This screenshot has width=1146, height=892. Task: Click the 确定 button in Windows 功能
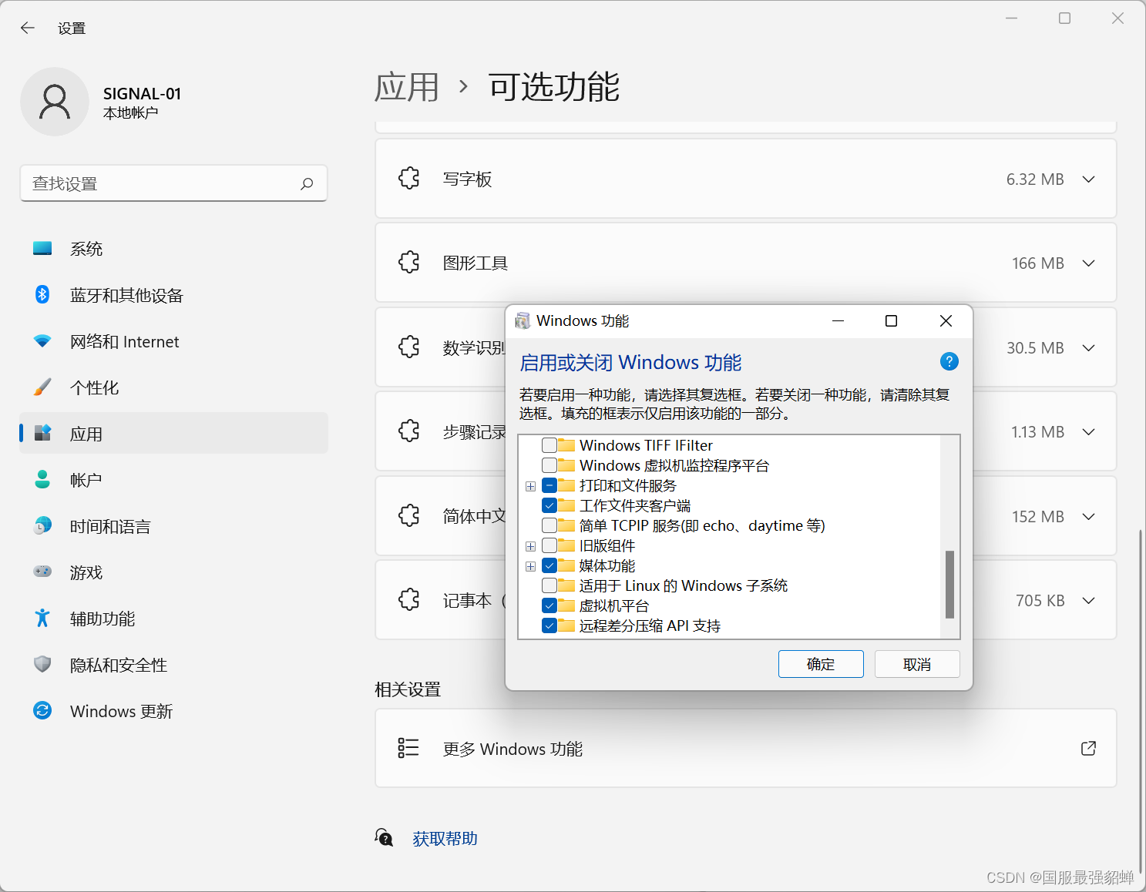click(x=821, y=664)
